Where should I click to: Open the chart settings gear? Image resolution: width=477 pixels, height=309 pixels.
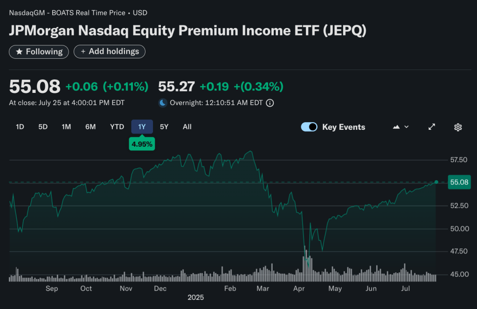(x=457, y=126)
